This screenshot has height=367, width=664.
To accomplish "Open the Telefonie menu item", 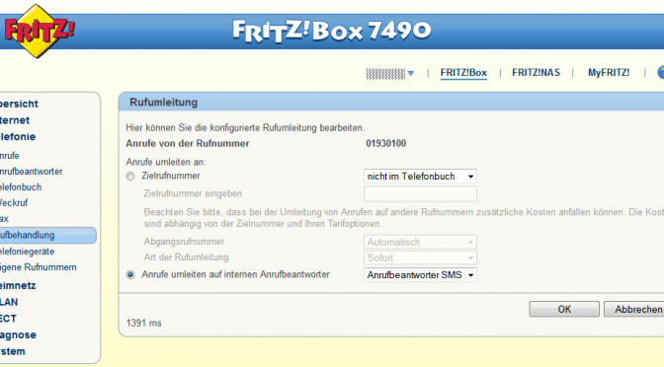I will point(18,136).
